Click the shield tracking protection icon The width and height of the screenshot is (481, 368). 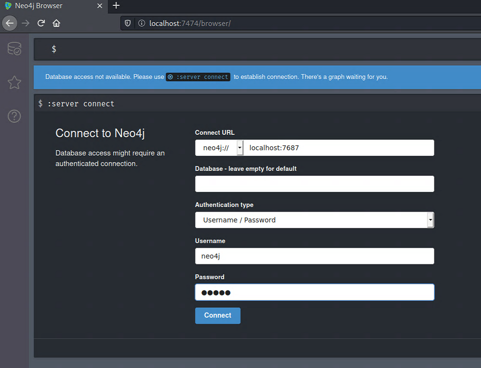pyautogui.click(x=128, y=23)
